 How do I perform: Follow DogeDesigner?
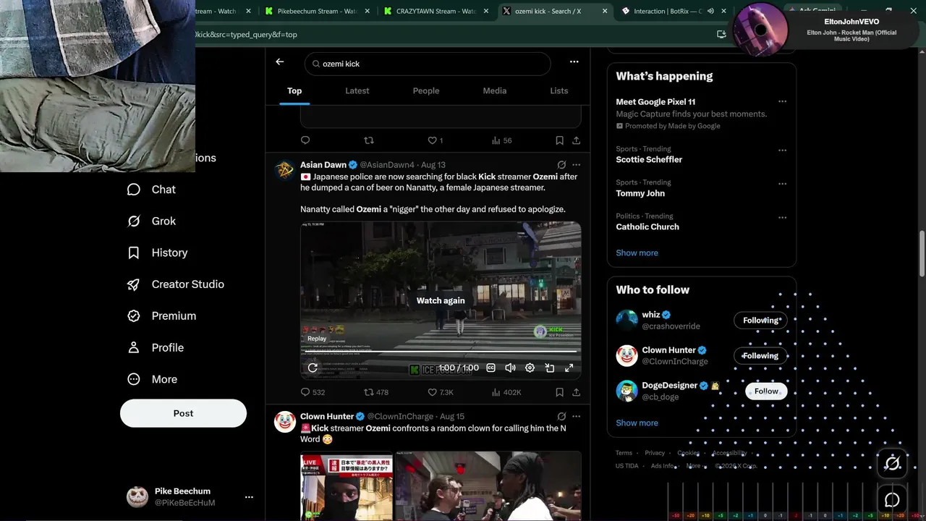coord(766,391)
